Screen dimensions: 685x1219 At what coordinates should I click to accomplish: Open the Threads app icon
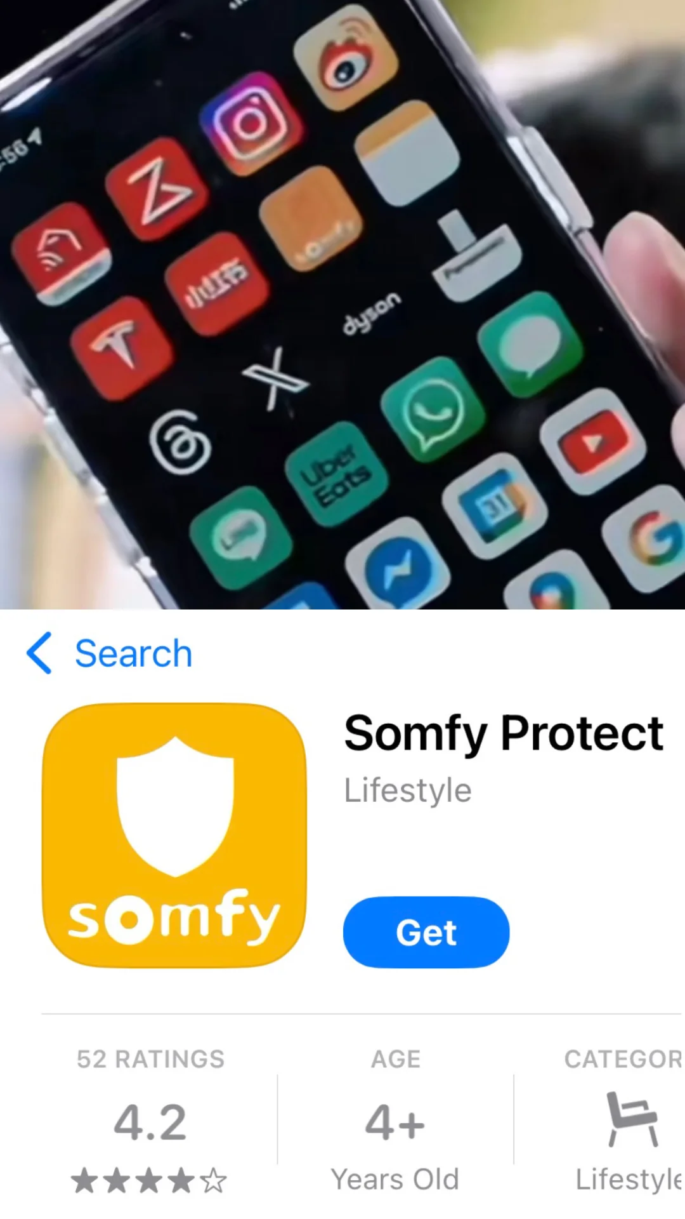tap(180, 442)
